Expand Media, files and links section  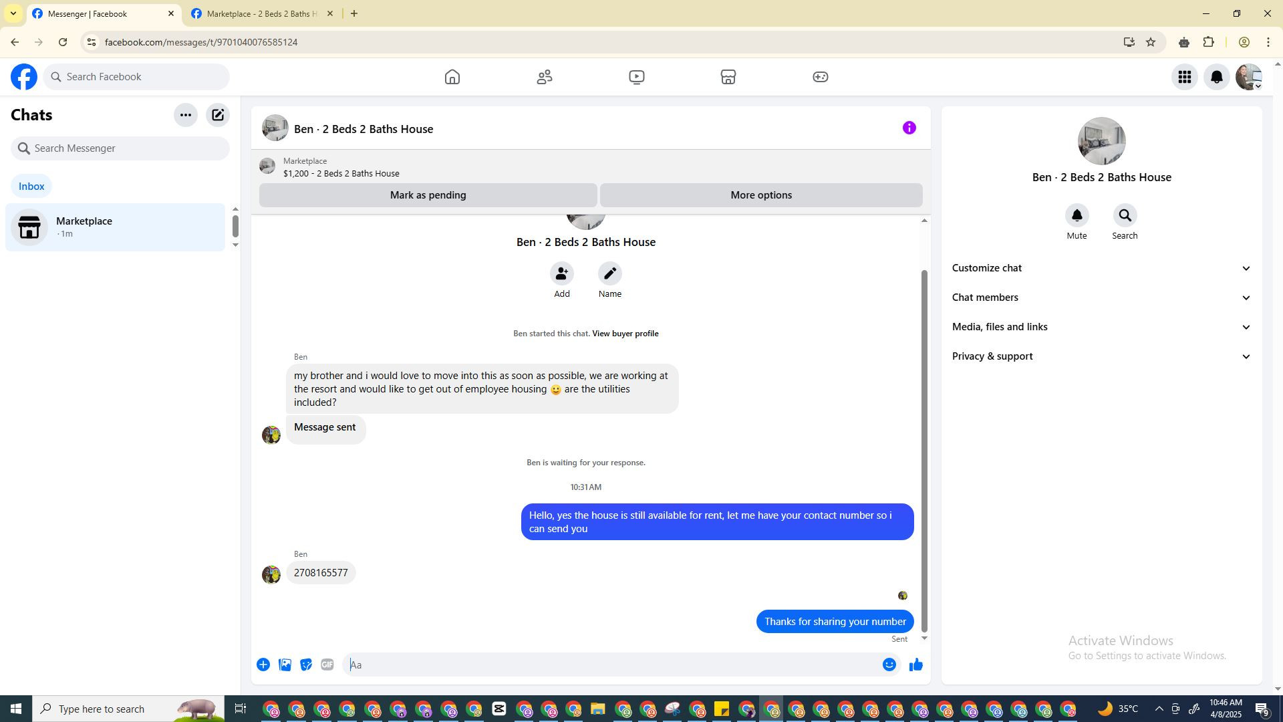1101,327
